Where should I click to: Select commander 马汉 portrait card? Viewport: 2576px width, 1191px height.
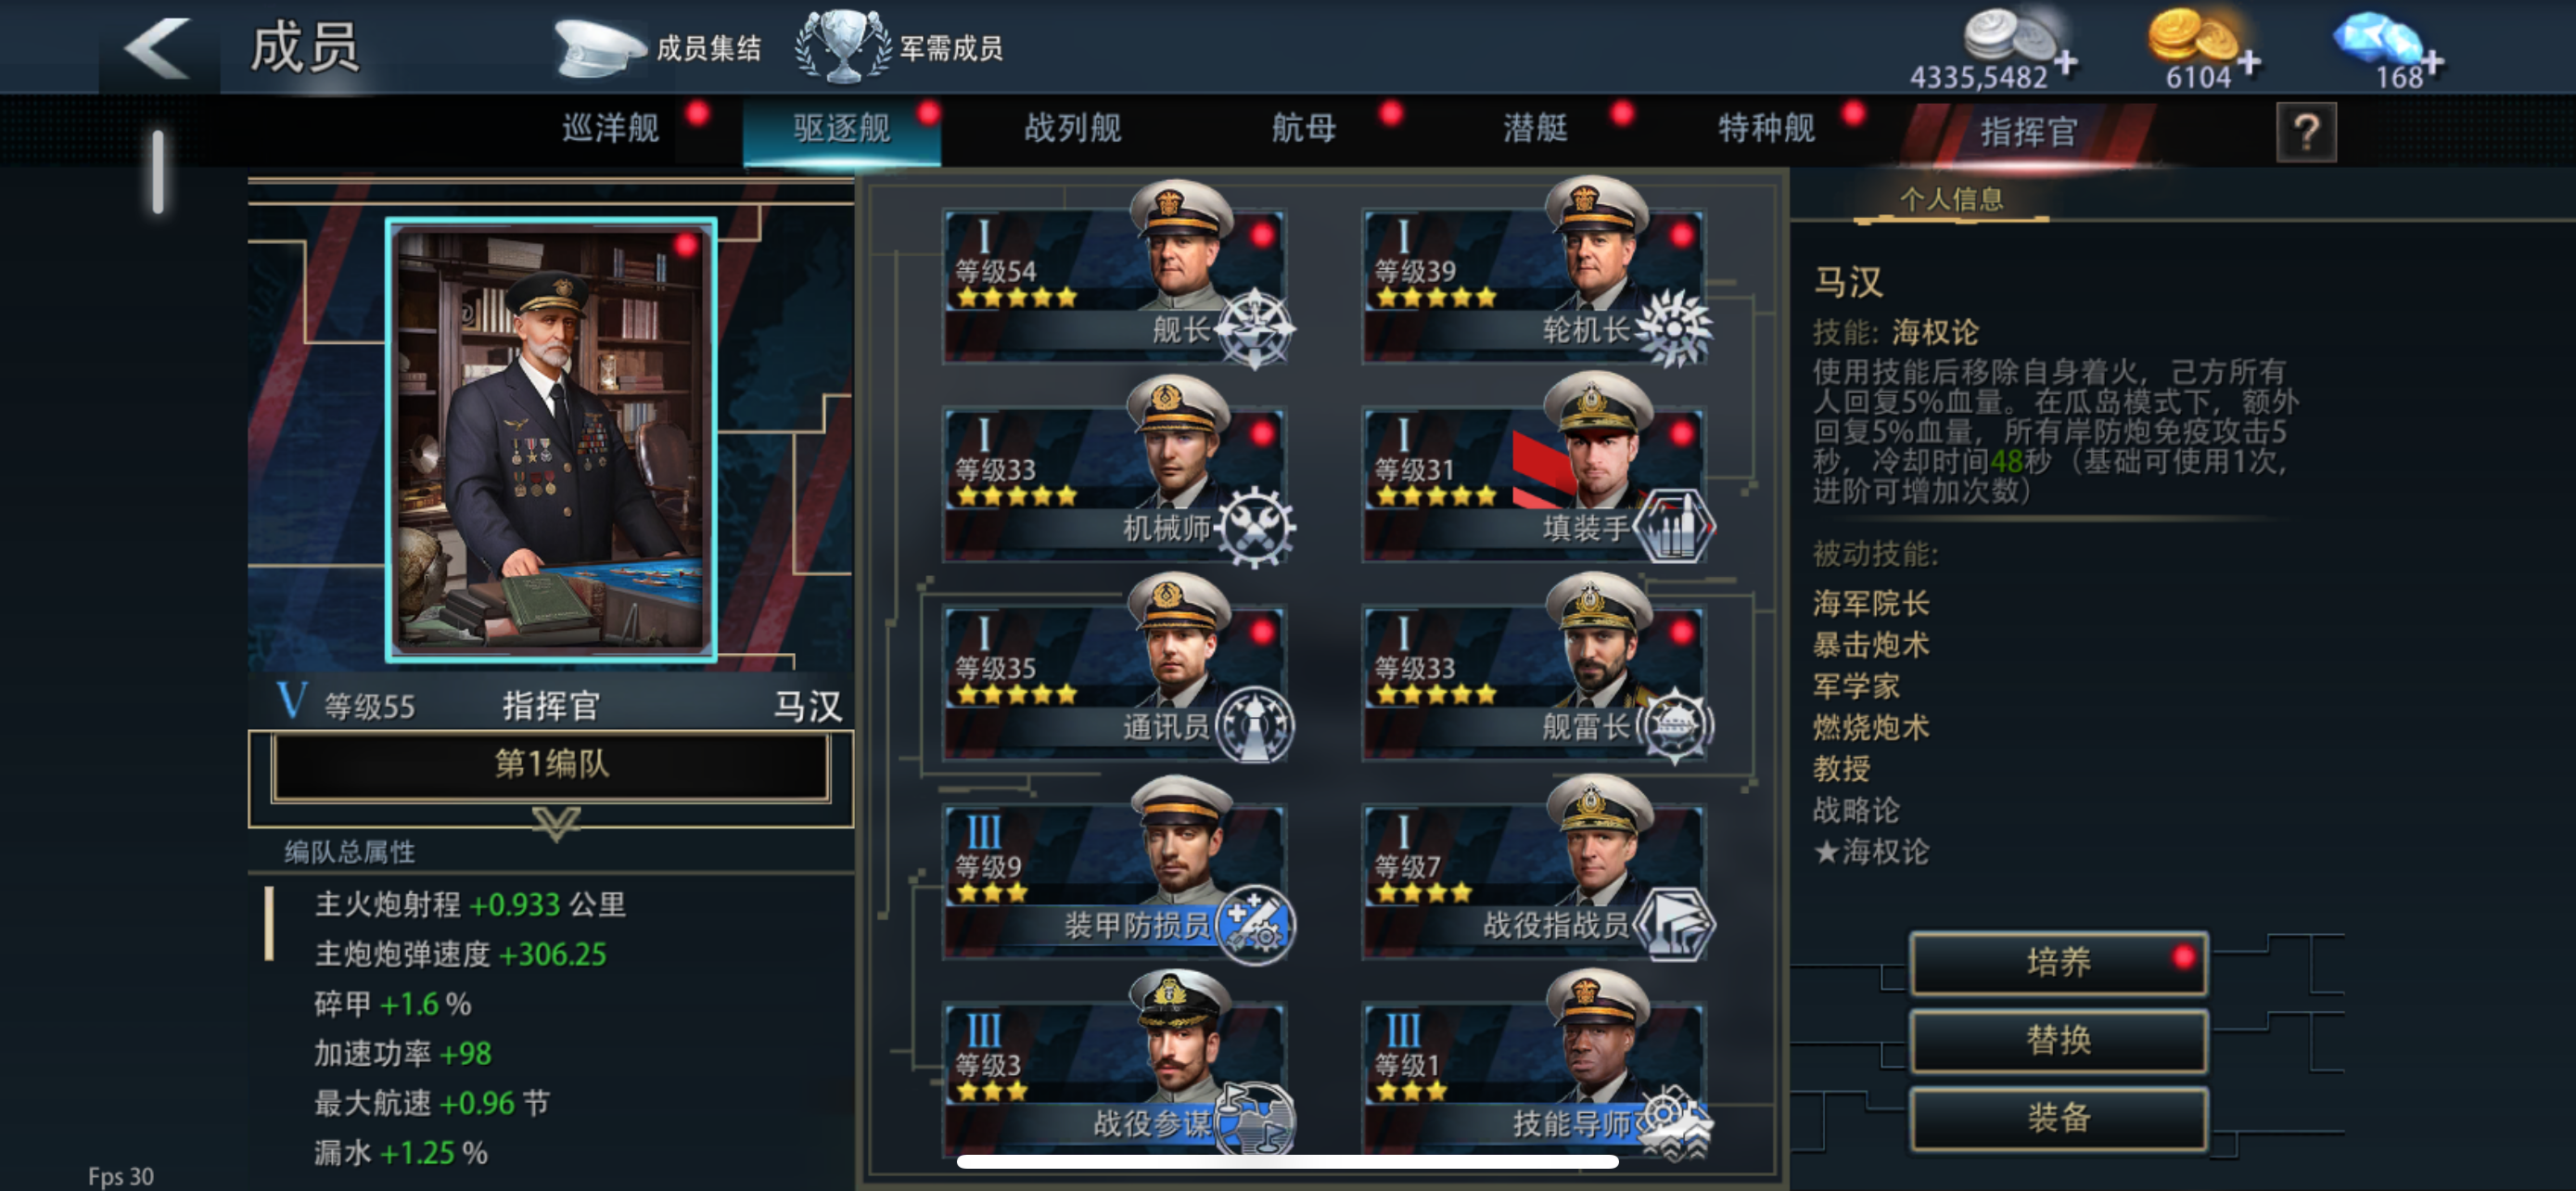(x=551, y=440)
